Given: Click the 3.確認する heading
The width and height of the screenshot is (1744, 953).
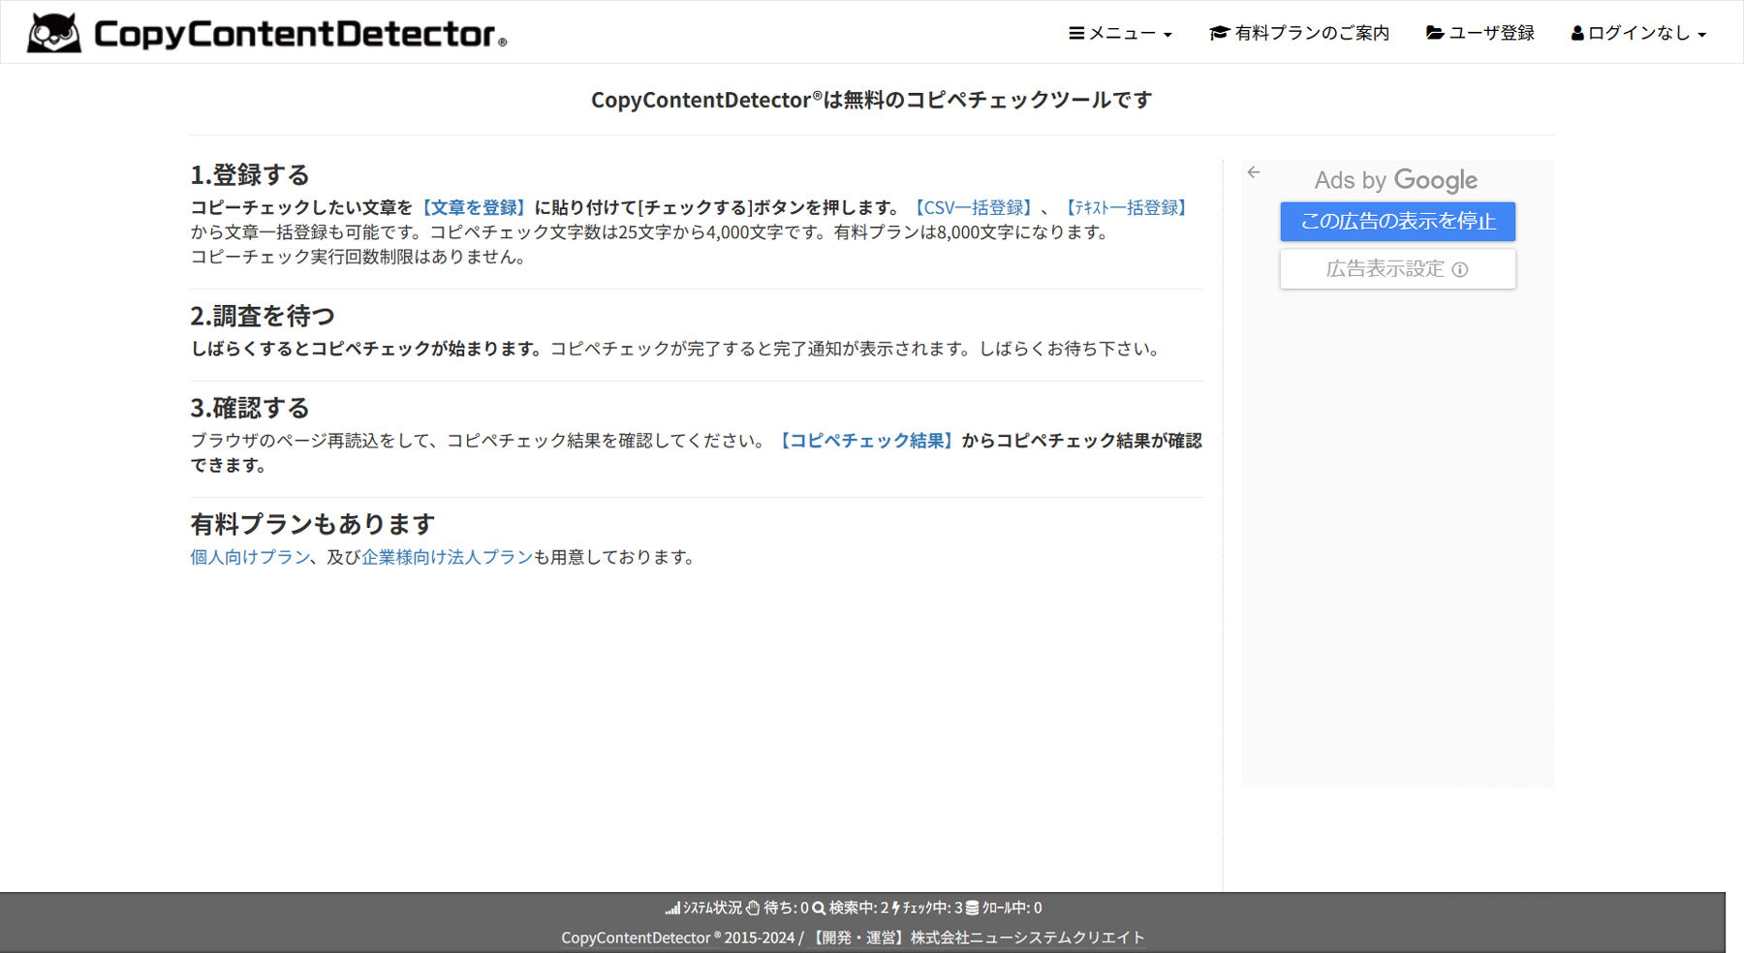Looking at the screenshot, I should (x=250, y=409).
